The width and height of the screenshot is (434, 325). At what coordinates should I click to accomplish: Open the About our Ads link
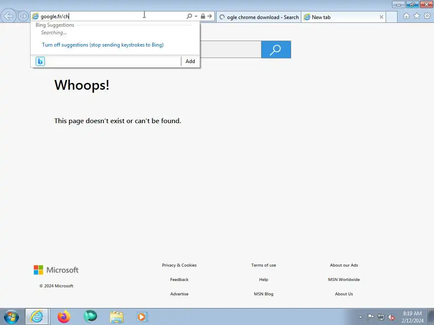[x=344, y=265]
